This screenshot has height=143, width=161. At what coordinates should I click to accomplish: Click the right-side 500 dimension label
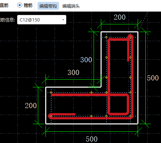click(153, 78)
